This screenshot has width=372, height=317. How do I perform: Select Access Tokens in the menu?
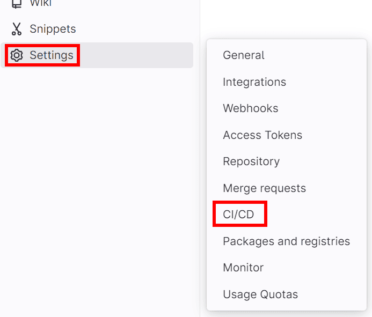tap(262, 135)
